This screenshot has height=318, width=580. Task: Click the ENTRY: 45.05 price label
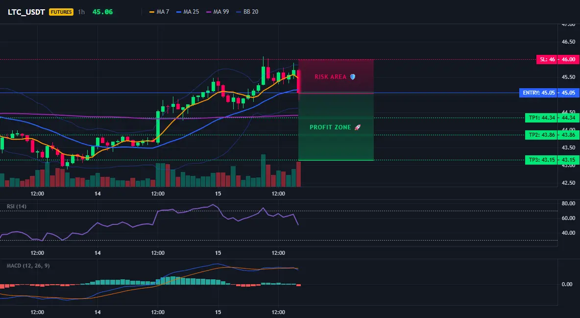pos(538,93)
